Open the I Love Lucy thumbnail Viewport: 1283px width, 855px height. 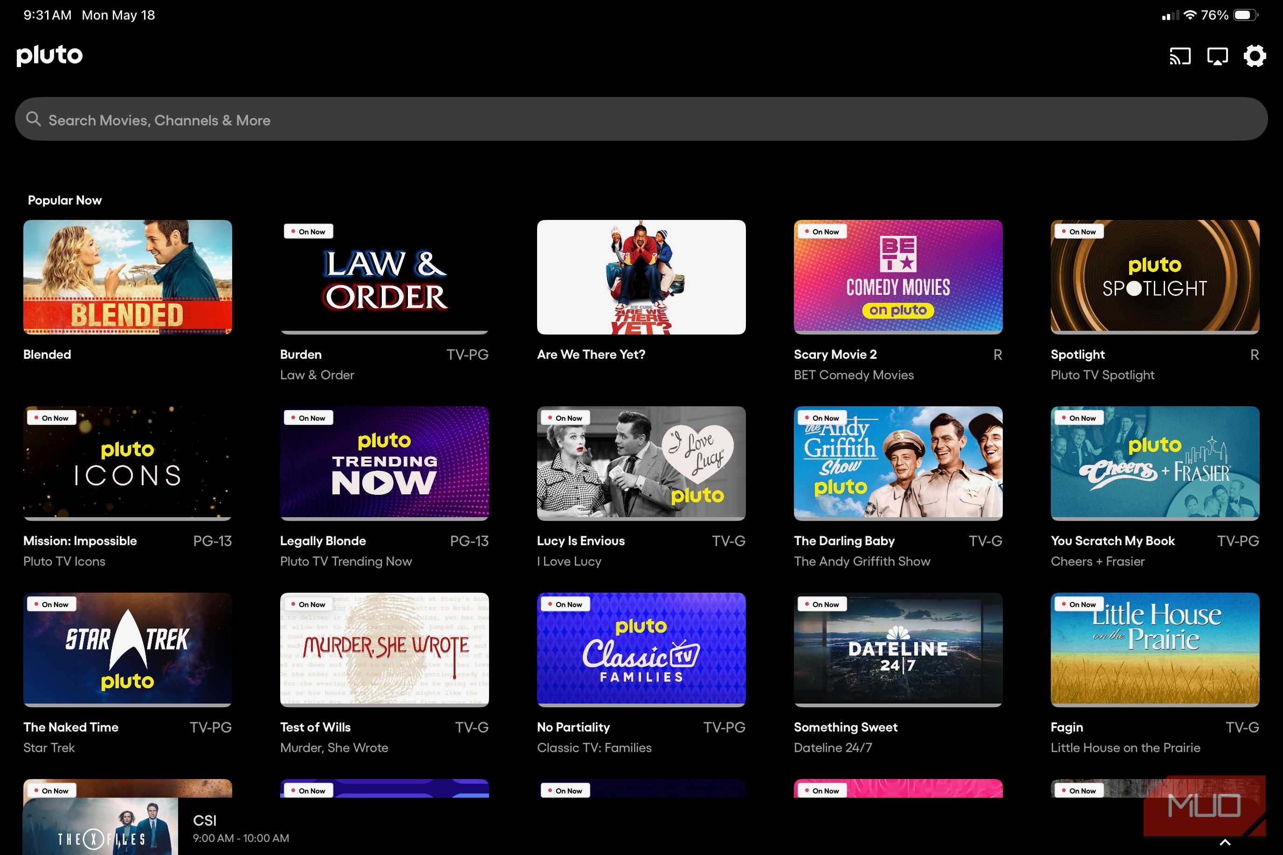tap(641, 464)
